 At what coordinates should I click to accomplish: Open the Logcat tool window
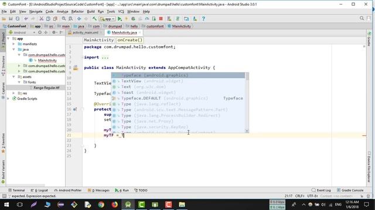(39, 190)
